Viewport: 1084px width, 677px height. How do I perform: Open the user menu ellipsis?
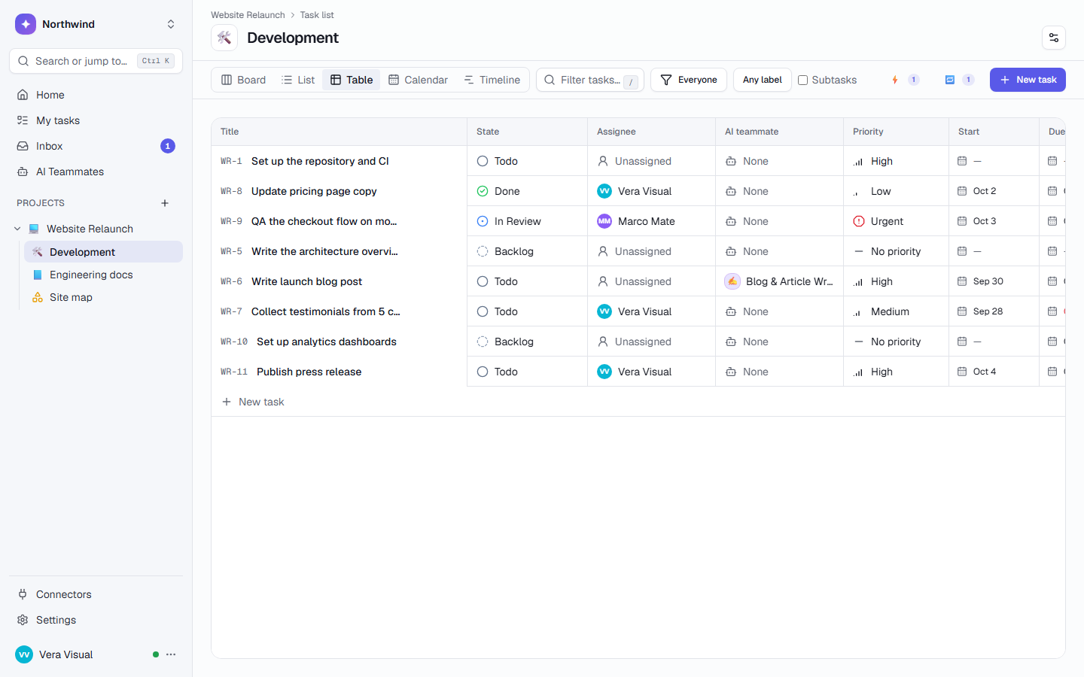coord(171,654)
